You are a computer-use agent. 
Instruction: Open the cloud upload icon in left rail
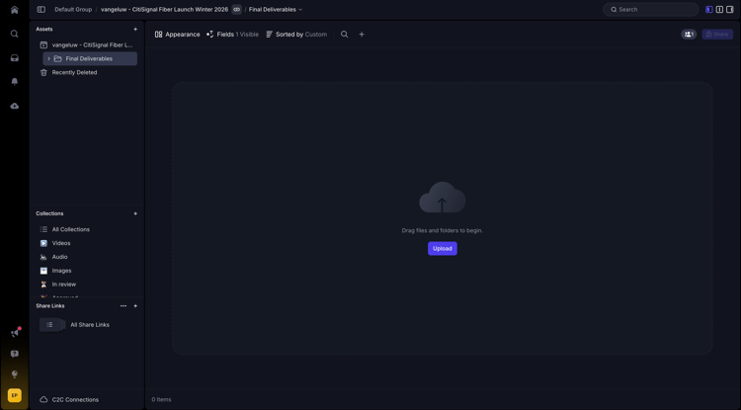pos(14,106)
